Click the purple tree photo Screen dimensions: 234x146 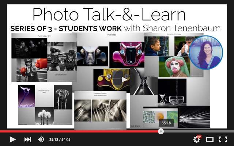(26, 96)
